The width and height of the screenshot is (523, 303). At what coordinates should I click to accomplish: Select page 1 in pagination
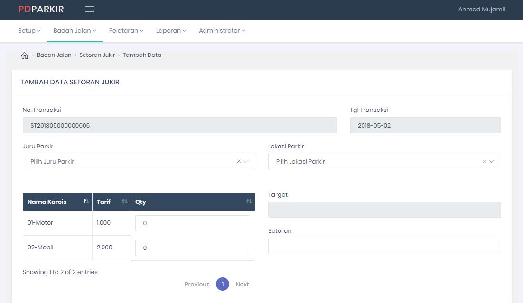(x=222, y=285)
